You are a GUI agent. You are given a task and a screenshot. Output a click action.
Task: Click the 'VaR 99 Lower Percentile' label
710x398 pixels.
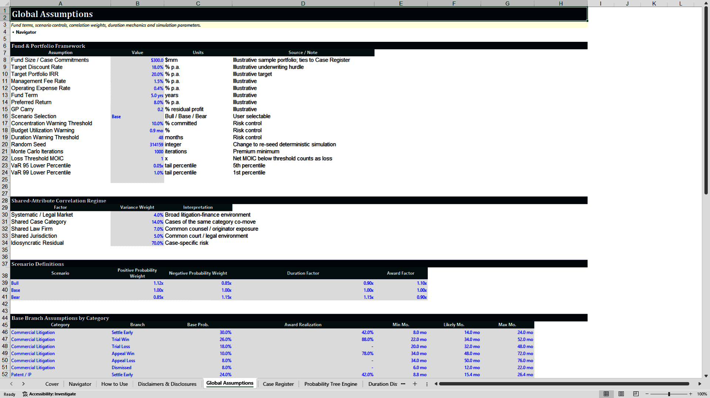[41, 172]
